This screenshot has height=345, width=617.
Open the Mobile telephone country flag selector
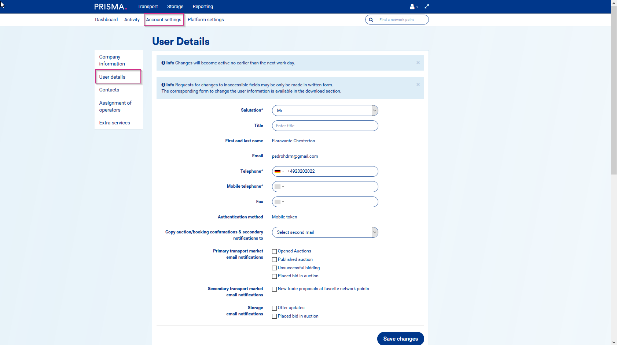click(279, 187)
